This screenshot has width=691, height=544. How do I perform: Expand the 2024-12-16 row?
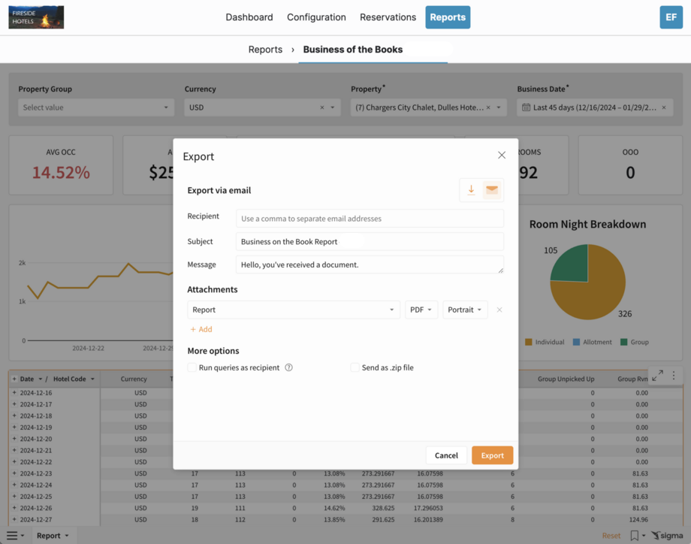[x=14, y=393]
